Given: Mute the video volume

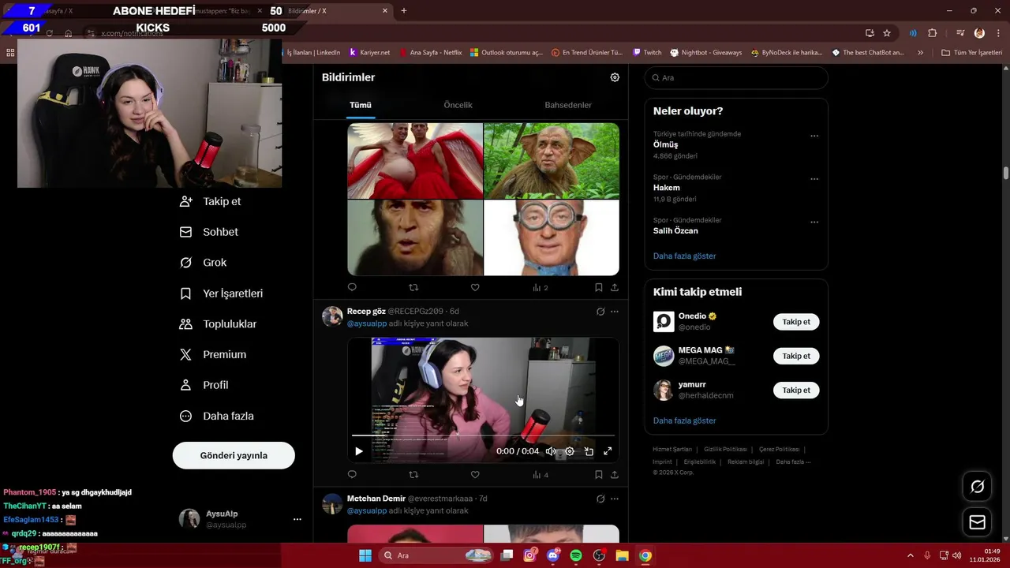Looking at the screenshot, I should 551,451.
